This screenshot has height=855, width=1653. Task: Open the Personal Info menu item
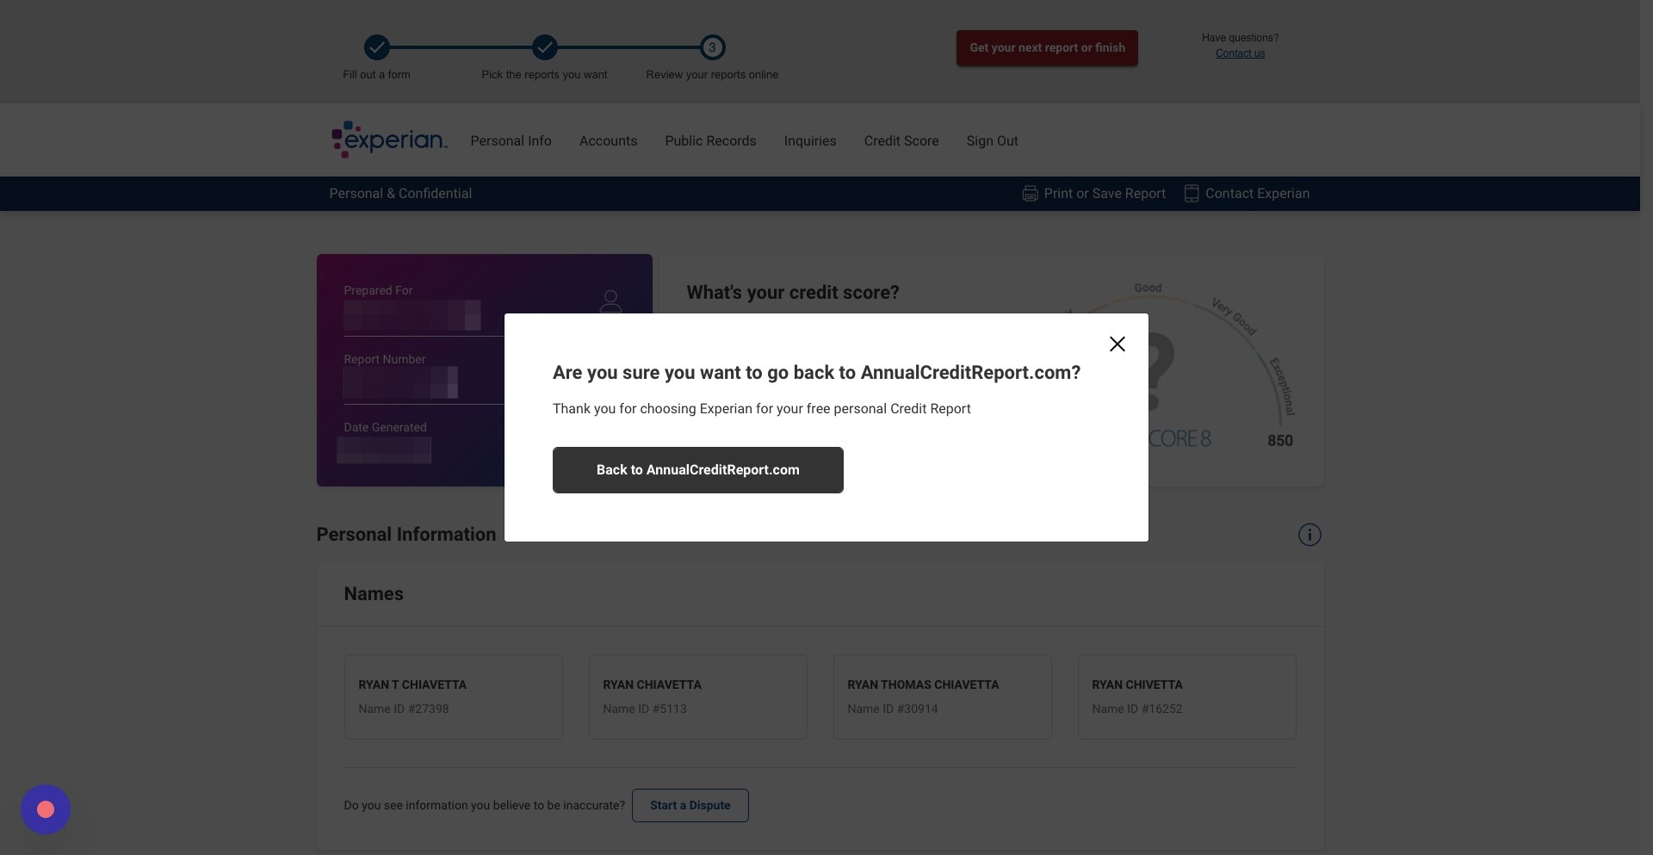pyautogui.click(x=511, y=141)
